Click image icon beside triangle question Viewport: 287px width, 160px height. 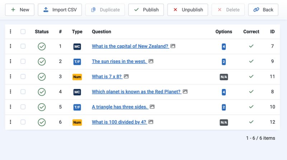152,107
